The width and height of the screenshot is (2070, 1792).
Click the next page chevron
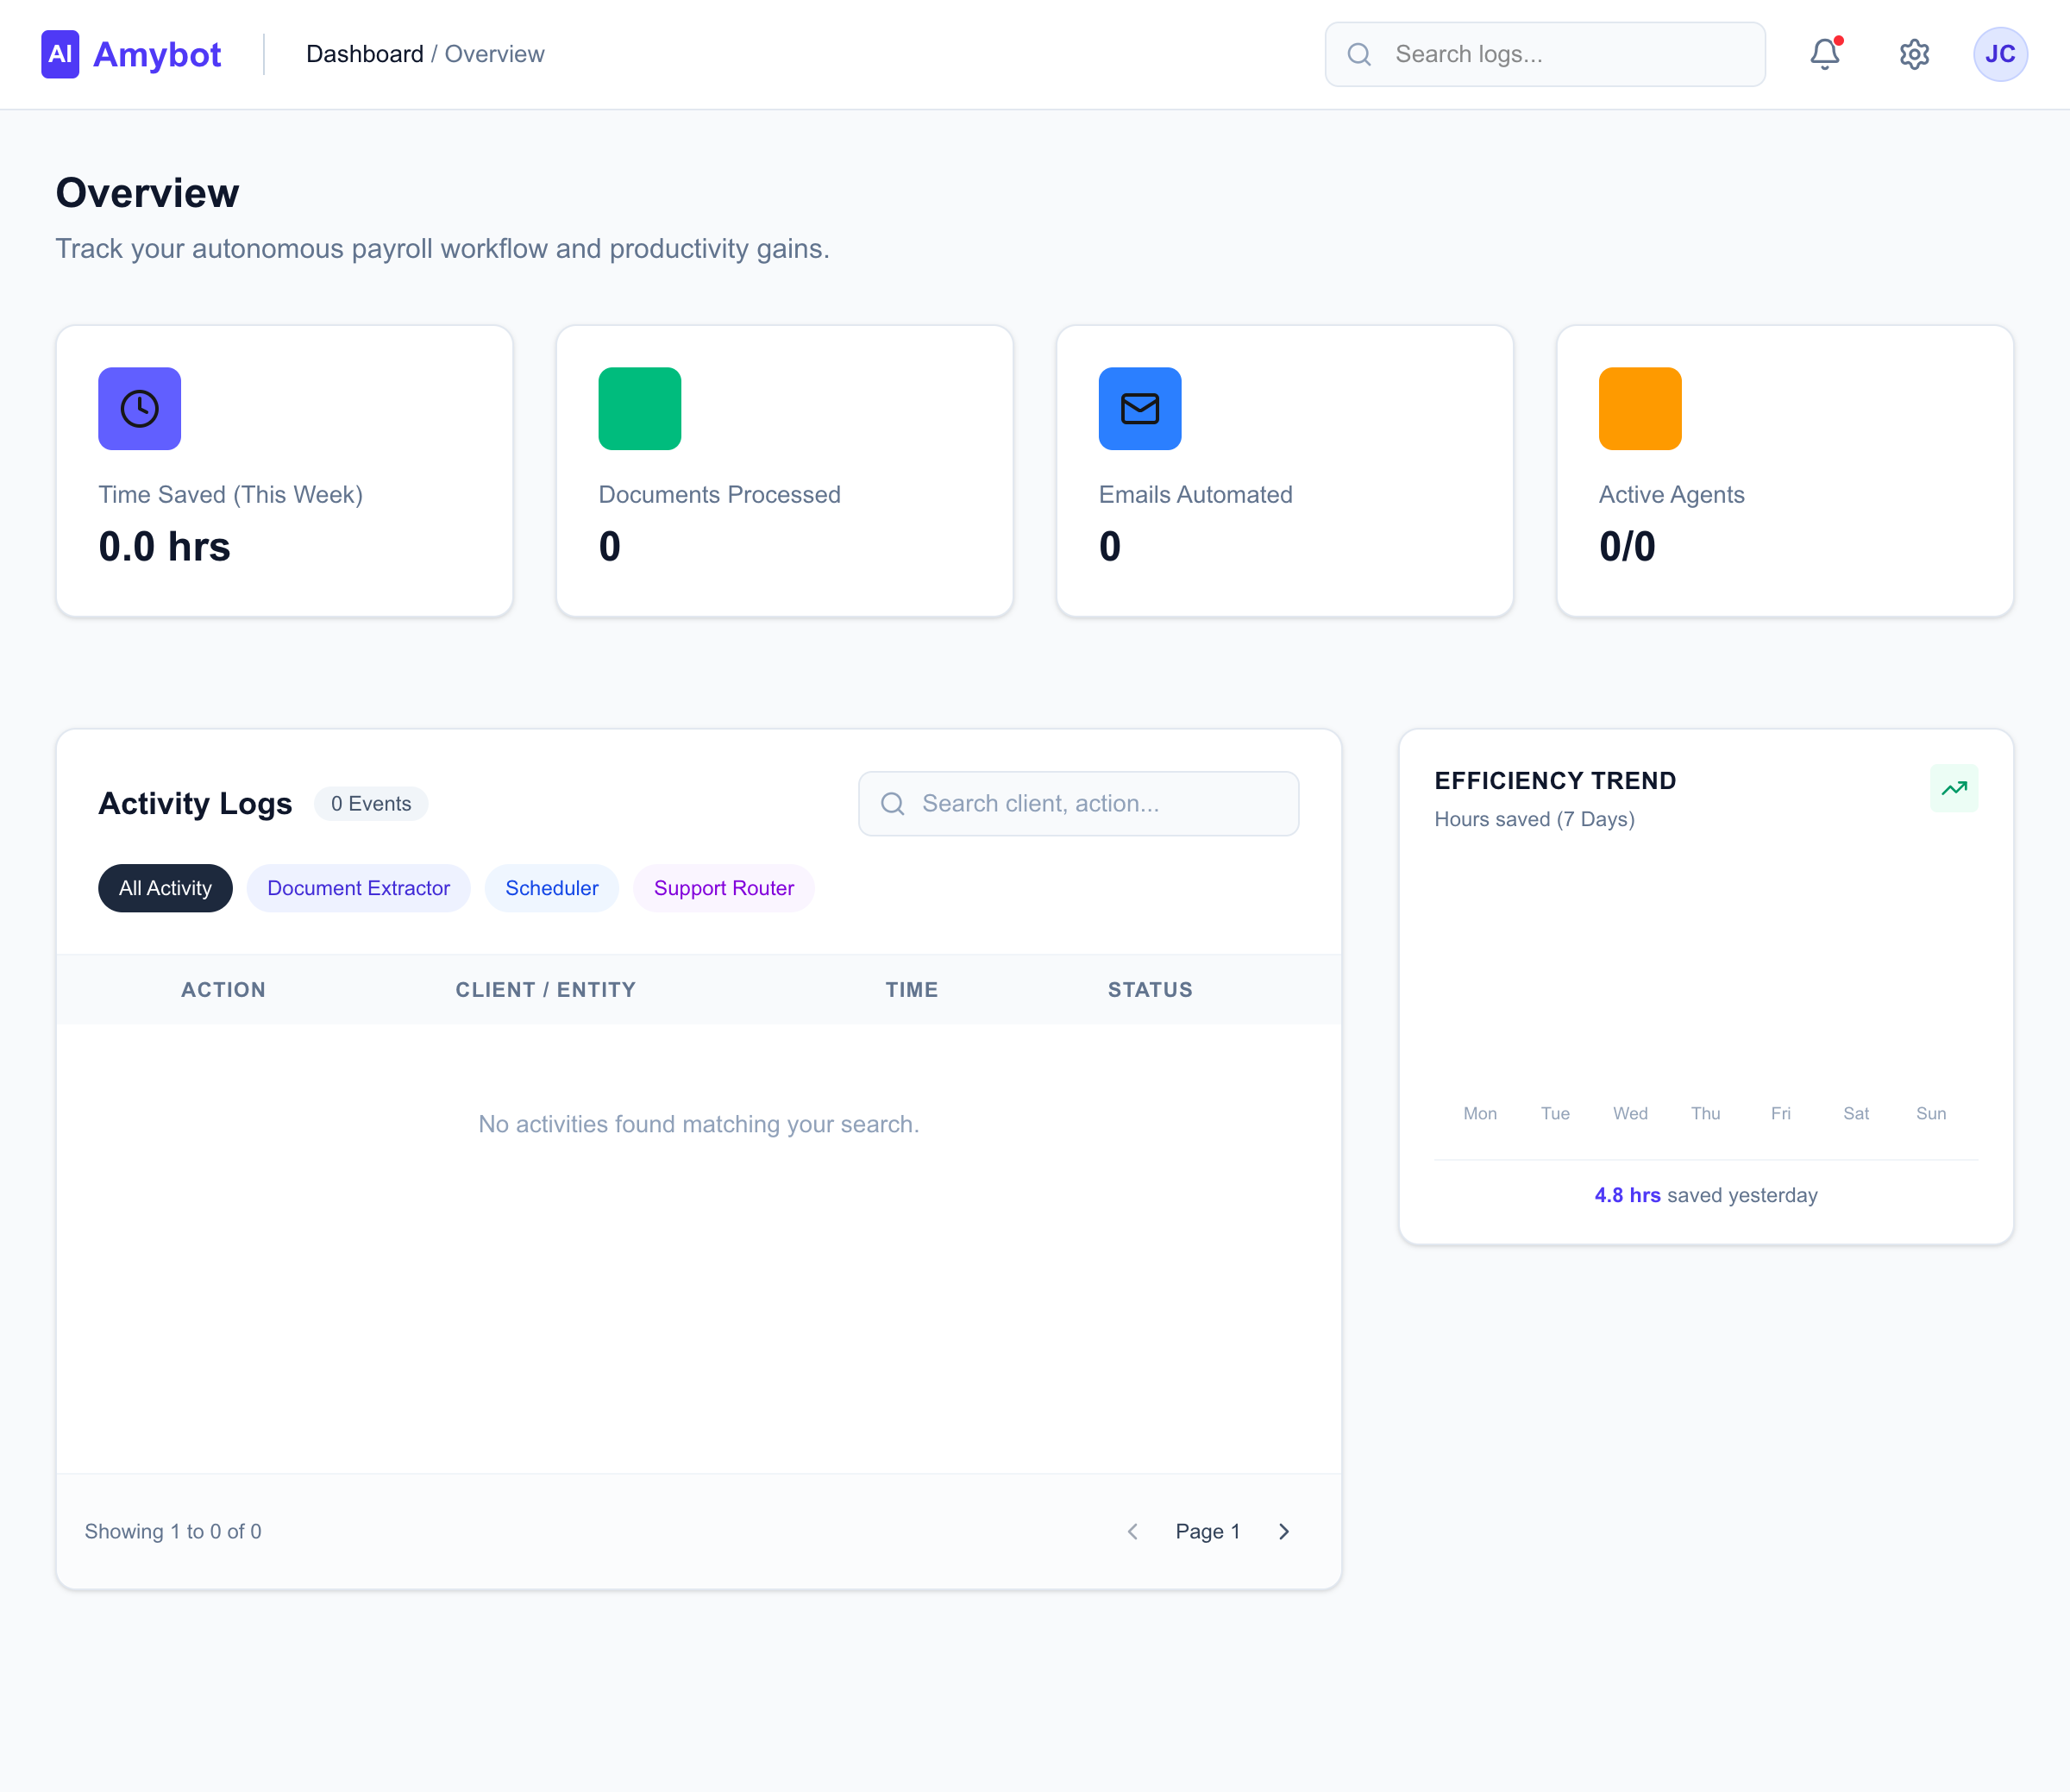coord(1284,1531)
